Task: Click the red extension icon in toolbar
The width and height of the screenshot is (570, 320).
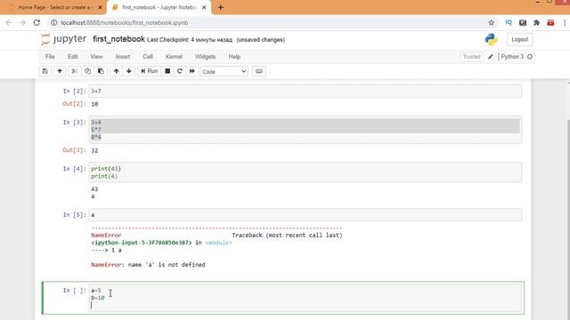Action: [550, 22]
